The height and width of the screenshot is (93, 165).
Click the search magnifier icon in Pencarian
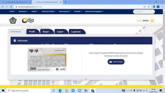pyautogui.click(x=152, y=12)
